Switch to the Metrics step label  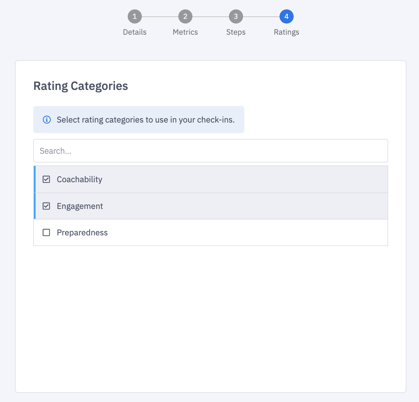coord(185,32)
